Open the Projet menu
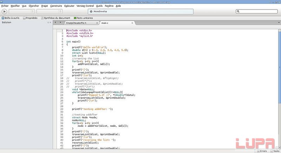The width and height of the screenshot is (281, 153). point(45,6)
